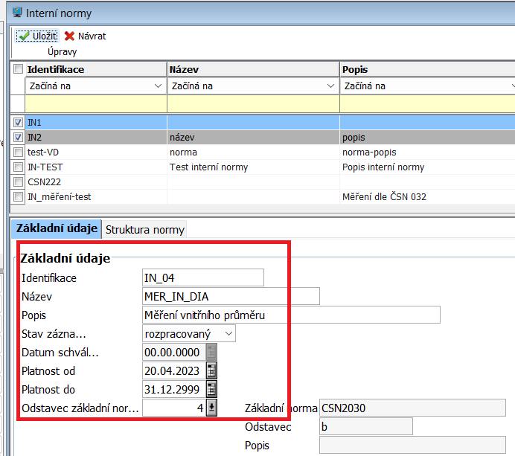Click the Název column header
The height and width of the screenshot is (456, 515).
pyautogui.click(x=253, y=69)
